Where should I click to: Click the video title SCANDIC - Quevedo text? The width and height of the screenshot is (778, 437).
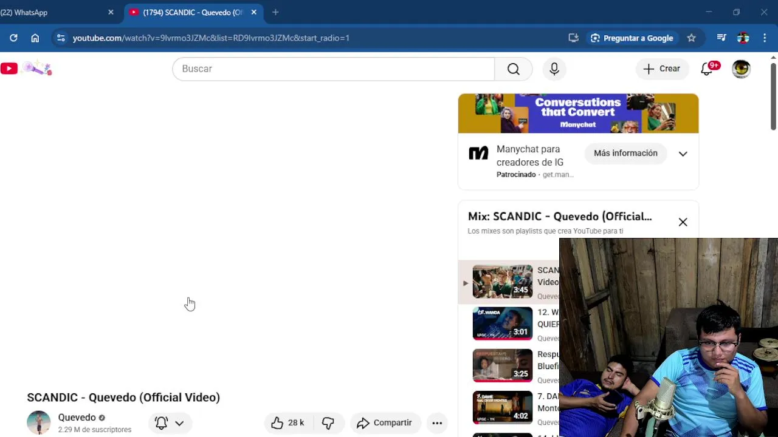point(123,398)
